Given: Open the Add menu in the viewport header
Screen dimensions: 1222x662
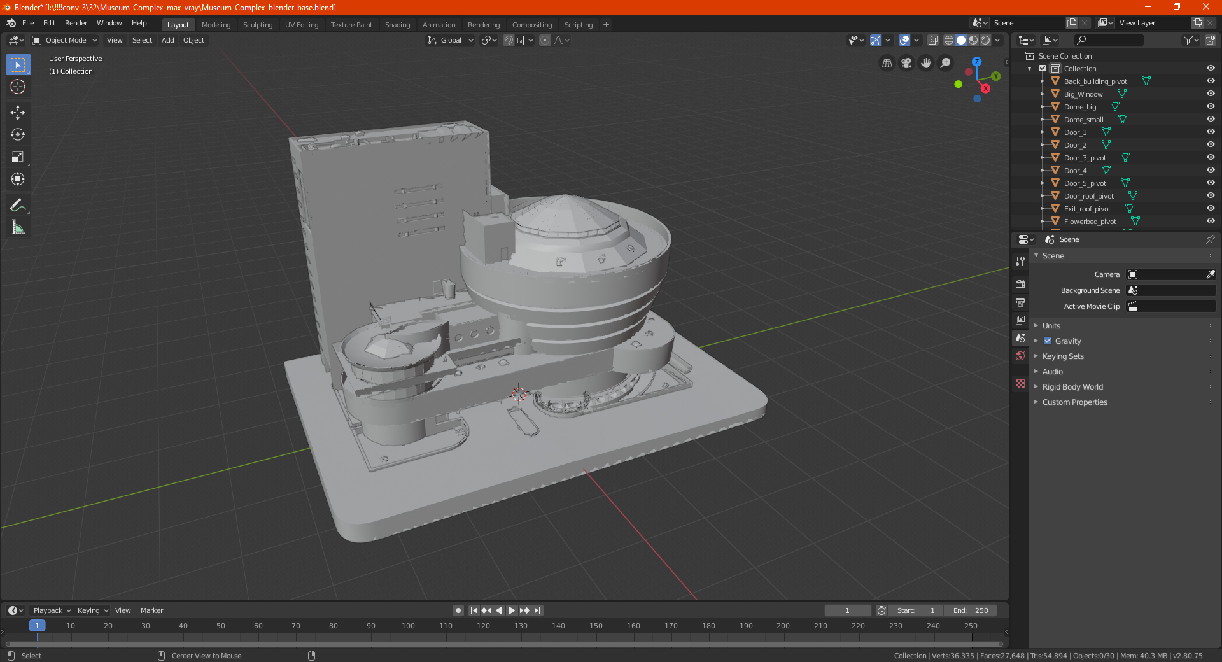Looking at the screenshot, I should click(167, 40).
